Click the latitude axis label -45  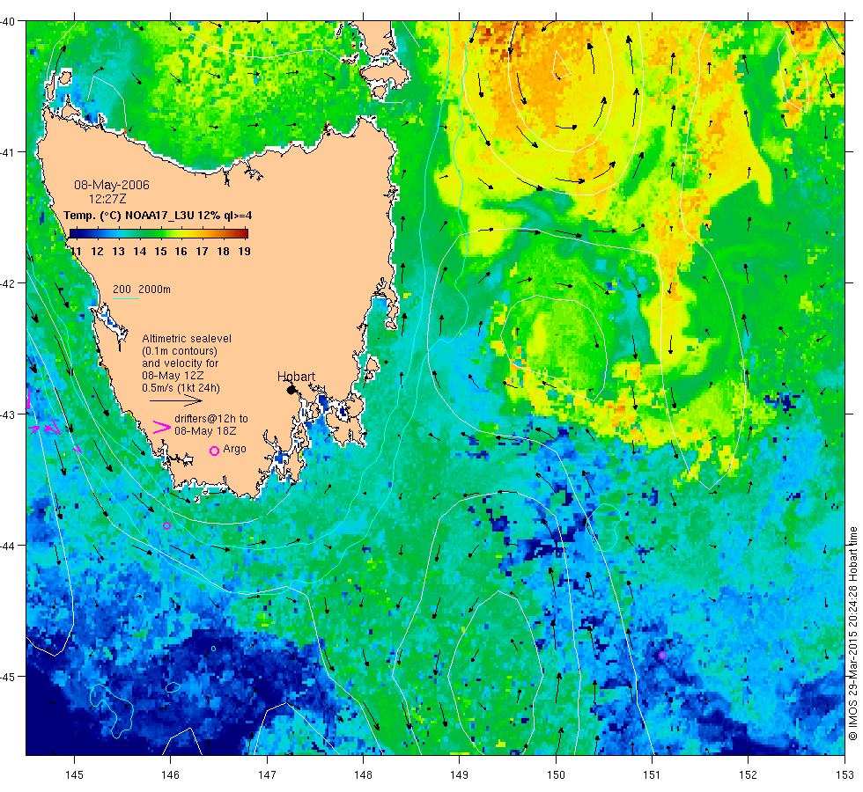tap(8, 677)
